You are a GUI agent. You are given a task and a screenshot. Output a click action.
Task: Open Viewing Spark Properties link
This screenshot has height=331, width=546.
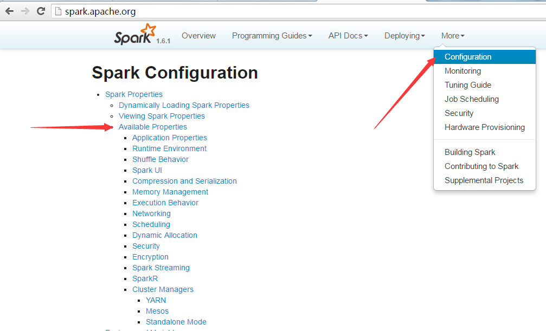coord(162,116)
